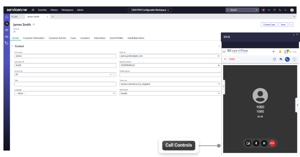
Task: Open the Time zone dropdown
Action: point(170,84)
